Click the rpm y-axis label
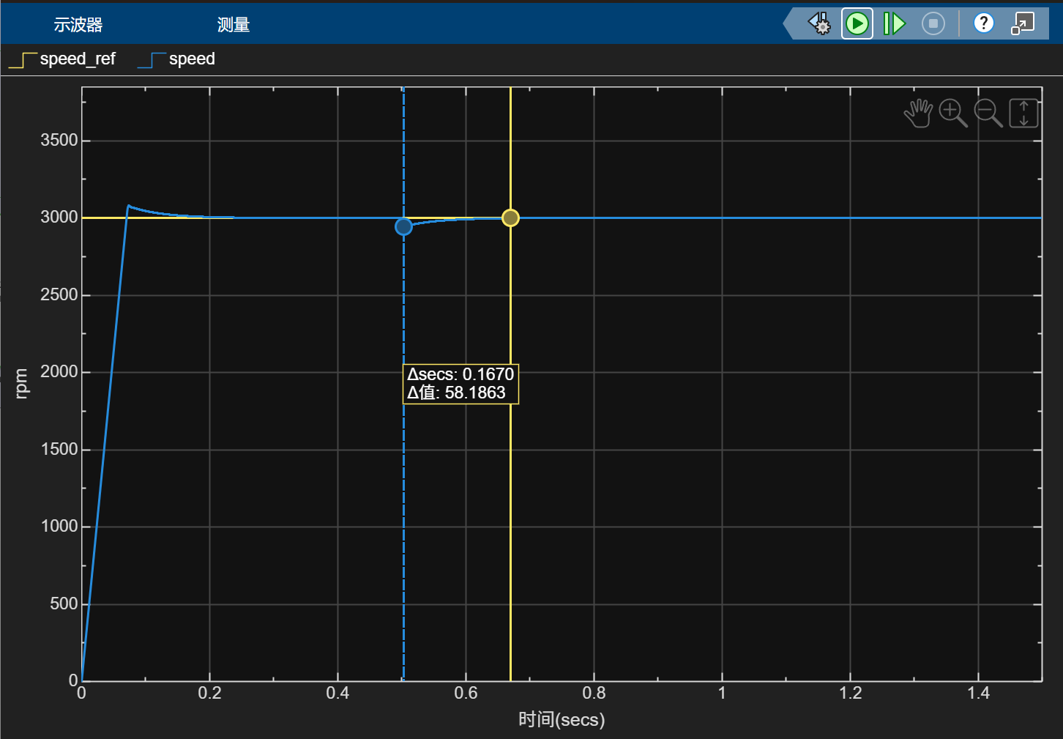The height and width of the screenshot is (739, 1063). pos(21,384)
